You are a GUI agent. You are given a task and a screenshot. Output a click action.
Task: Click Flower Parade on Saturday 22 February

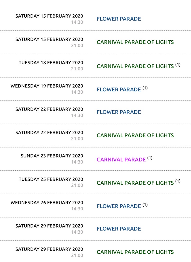tap(119, 112)
